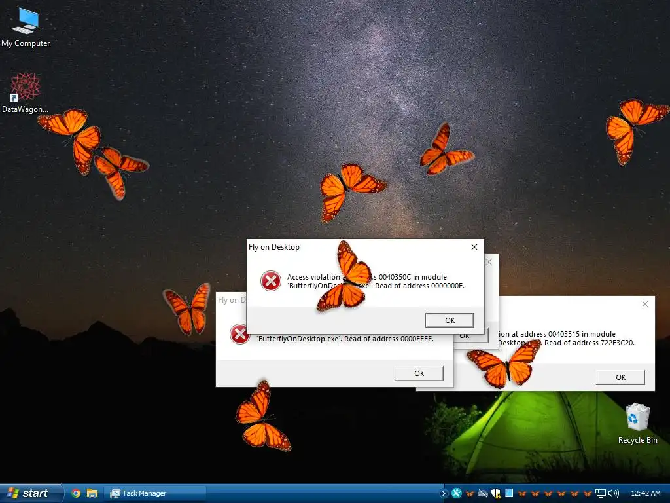Open the security shield warning tray icon
This screenshot has height=503, width=670.
496,494
